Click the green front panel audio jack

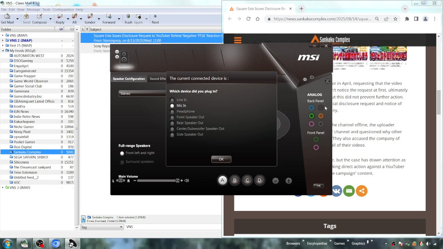[316, 139]
